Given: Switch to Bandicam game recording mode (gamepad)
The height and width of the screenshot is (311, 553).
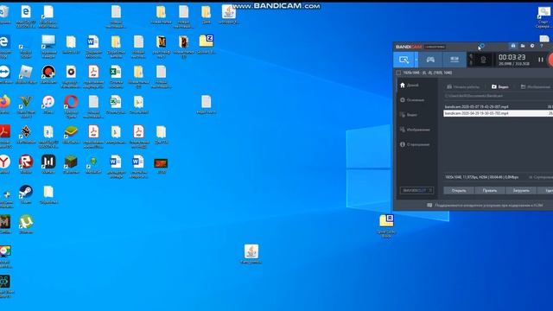Looking at the screenshot, I should click(430, 60).
